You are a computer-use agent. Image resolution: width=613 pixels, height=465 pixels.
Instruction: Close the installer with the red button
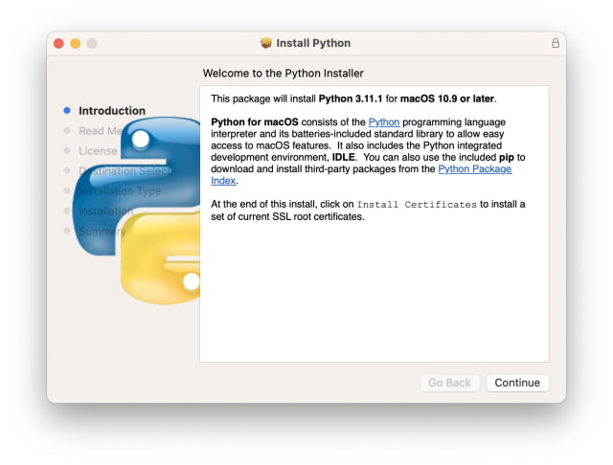point(58,43)
